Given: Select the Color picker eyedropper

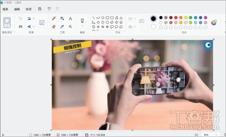Looking at the screenshot, I should (x=62, y=27).
